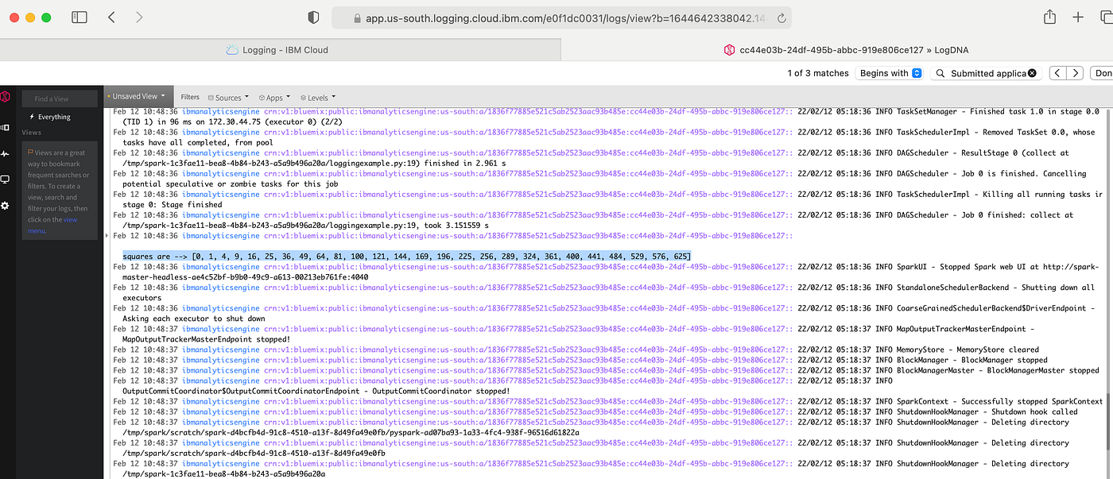Click the '1 of 3 matches' label
Screen dimensions: 1113x479
(x=818, y=73)
